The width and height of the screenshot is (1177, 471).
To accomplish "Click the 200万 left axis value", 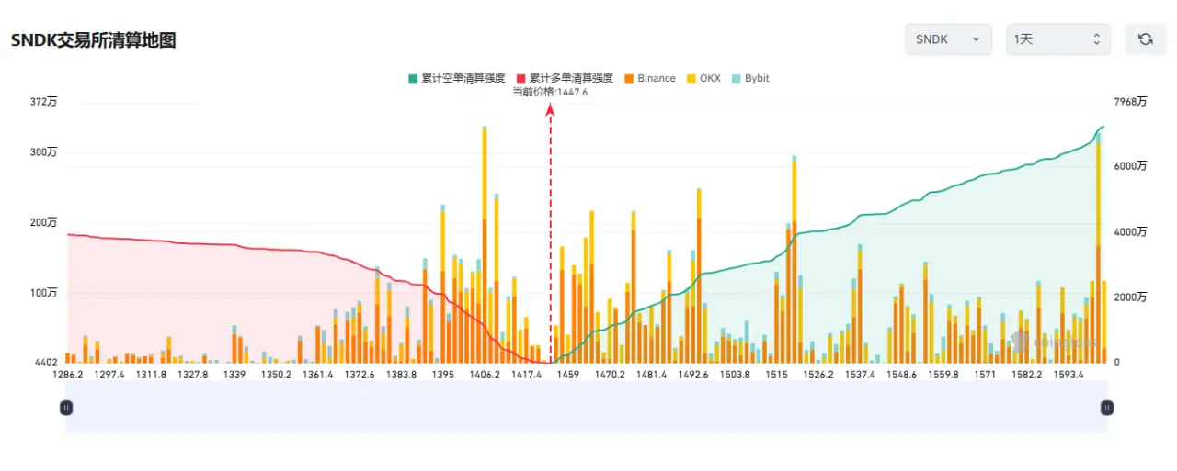I will (43, 222).
